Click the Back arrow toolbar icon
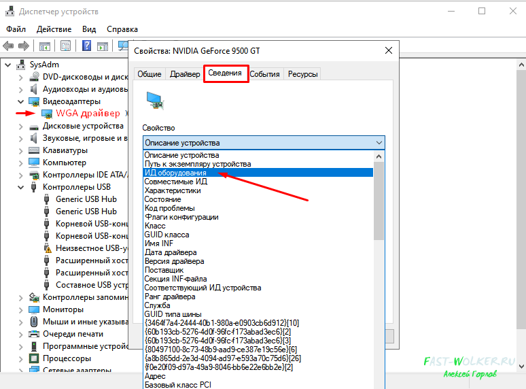526x389 pixels. click(x=8, y=46)
